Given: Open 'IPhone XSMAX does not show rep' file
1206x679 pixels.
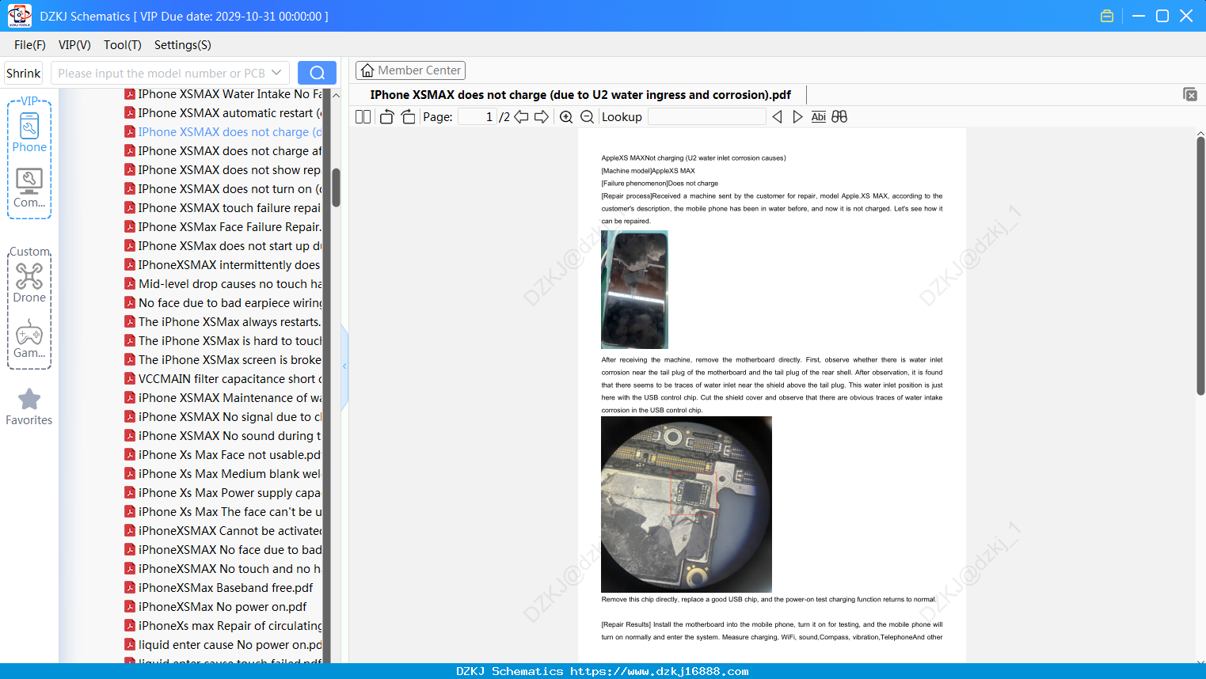Looking at the screenshot, I should tap(223, 170).
